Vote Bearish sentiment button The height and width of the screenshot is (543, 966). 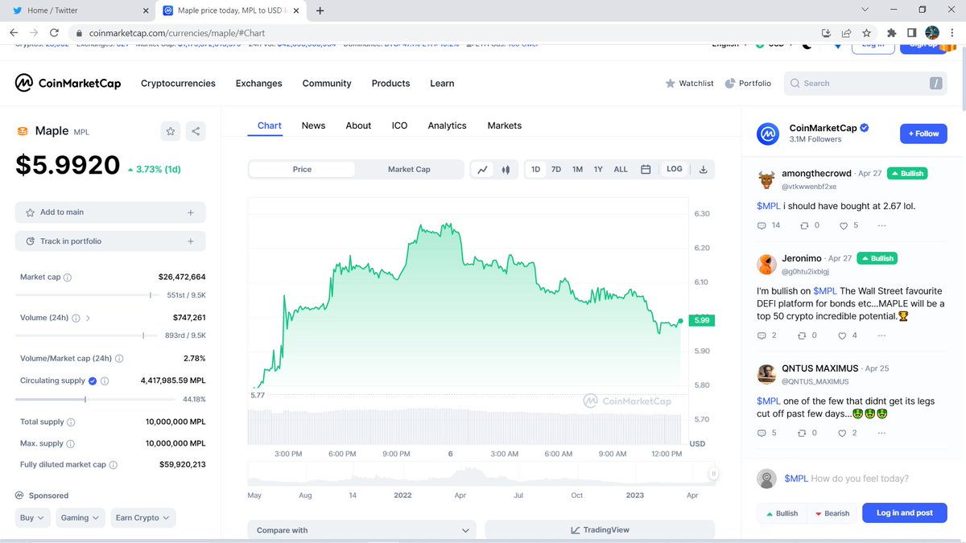(832, 513)
